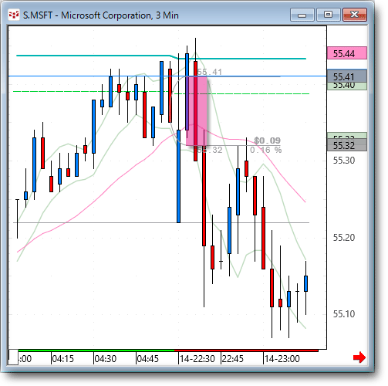Click the 22:45 time axis label

[232, 359]
